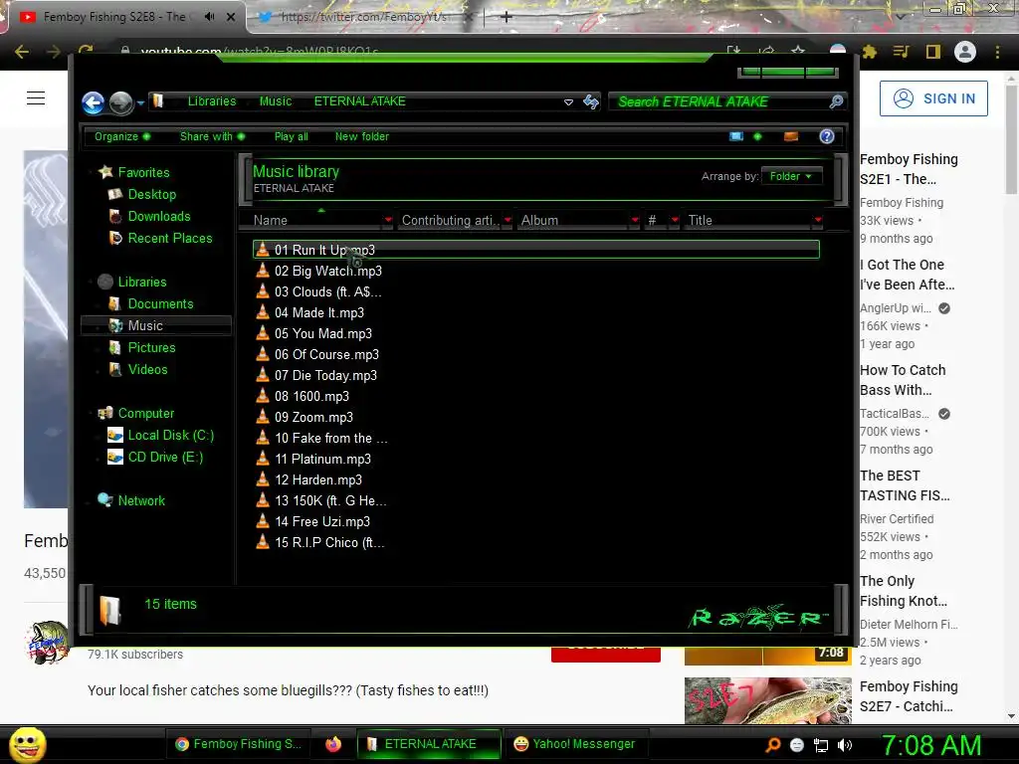This screenshot has height=764, width=1019.
Task: Switch to the twitter.com browser tab
Action: pyautogui.click(x=364, y=17)
